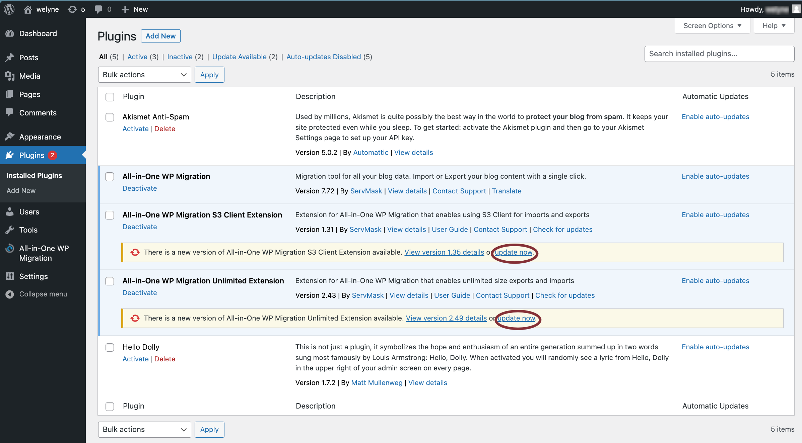Check the Hello Dolly checkbox
The width and height of the screenshot is (802, 443).
tap(110, 347)
